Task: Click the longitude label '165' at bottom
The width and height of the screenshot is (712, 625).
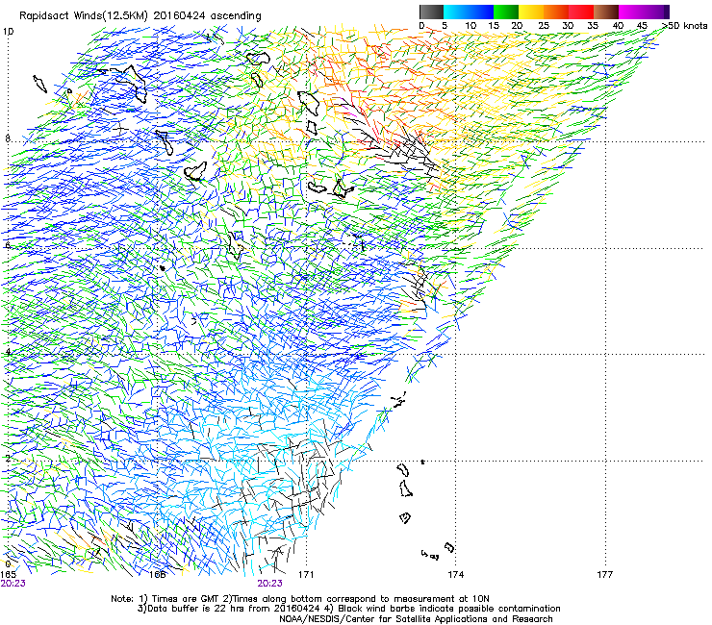Action: [8, 575]
